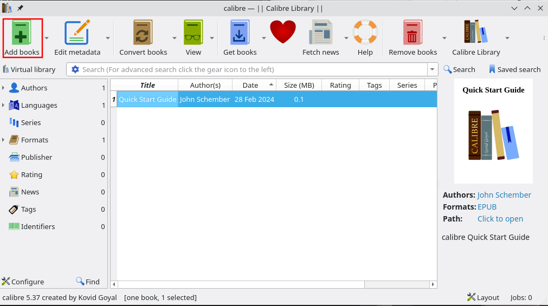Open Fetch news
This screenshot has width=548, height=306.
(x=320, y=34)
